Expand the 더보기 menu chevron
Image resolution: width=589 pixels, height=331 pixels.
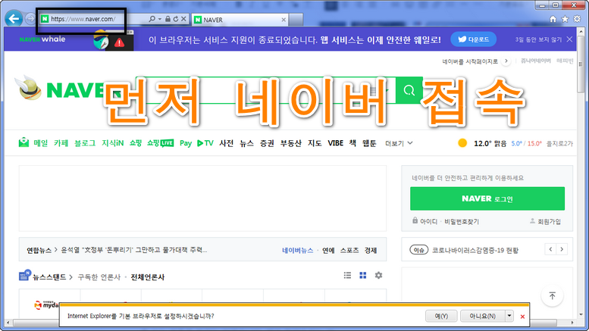[x=410, y=143]
